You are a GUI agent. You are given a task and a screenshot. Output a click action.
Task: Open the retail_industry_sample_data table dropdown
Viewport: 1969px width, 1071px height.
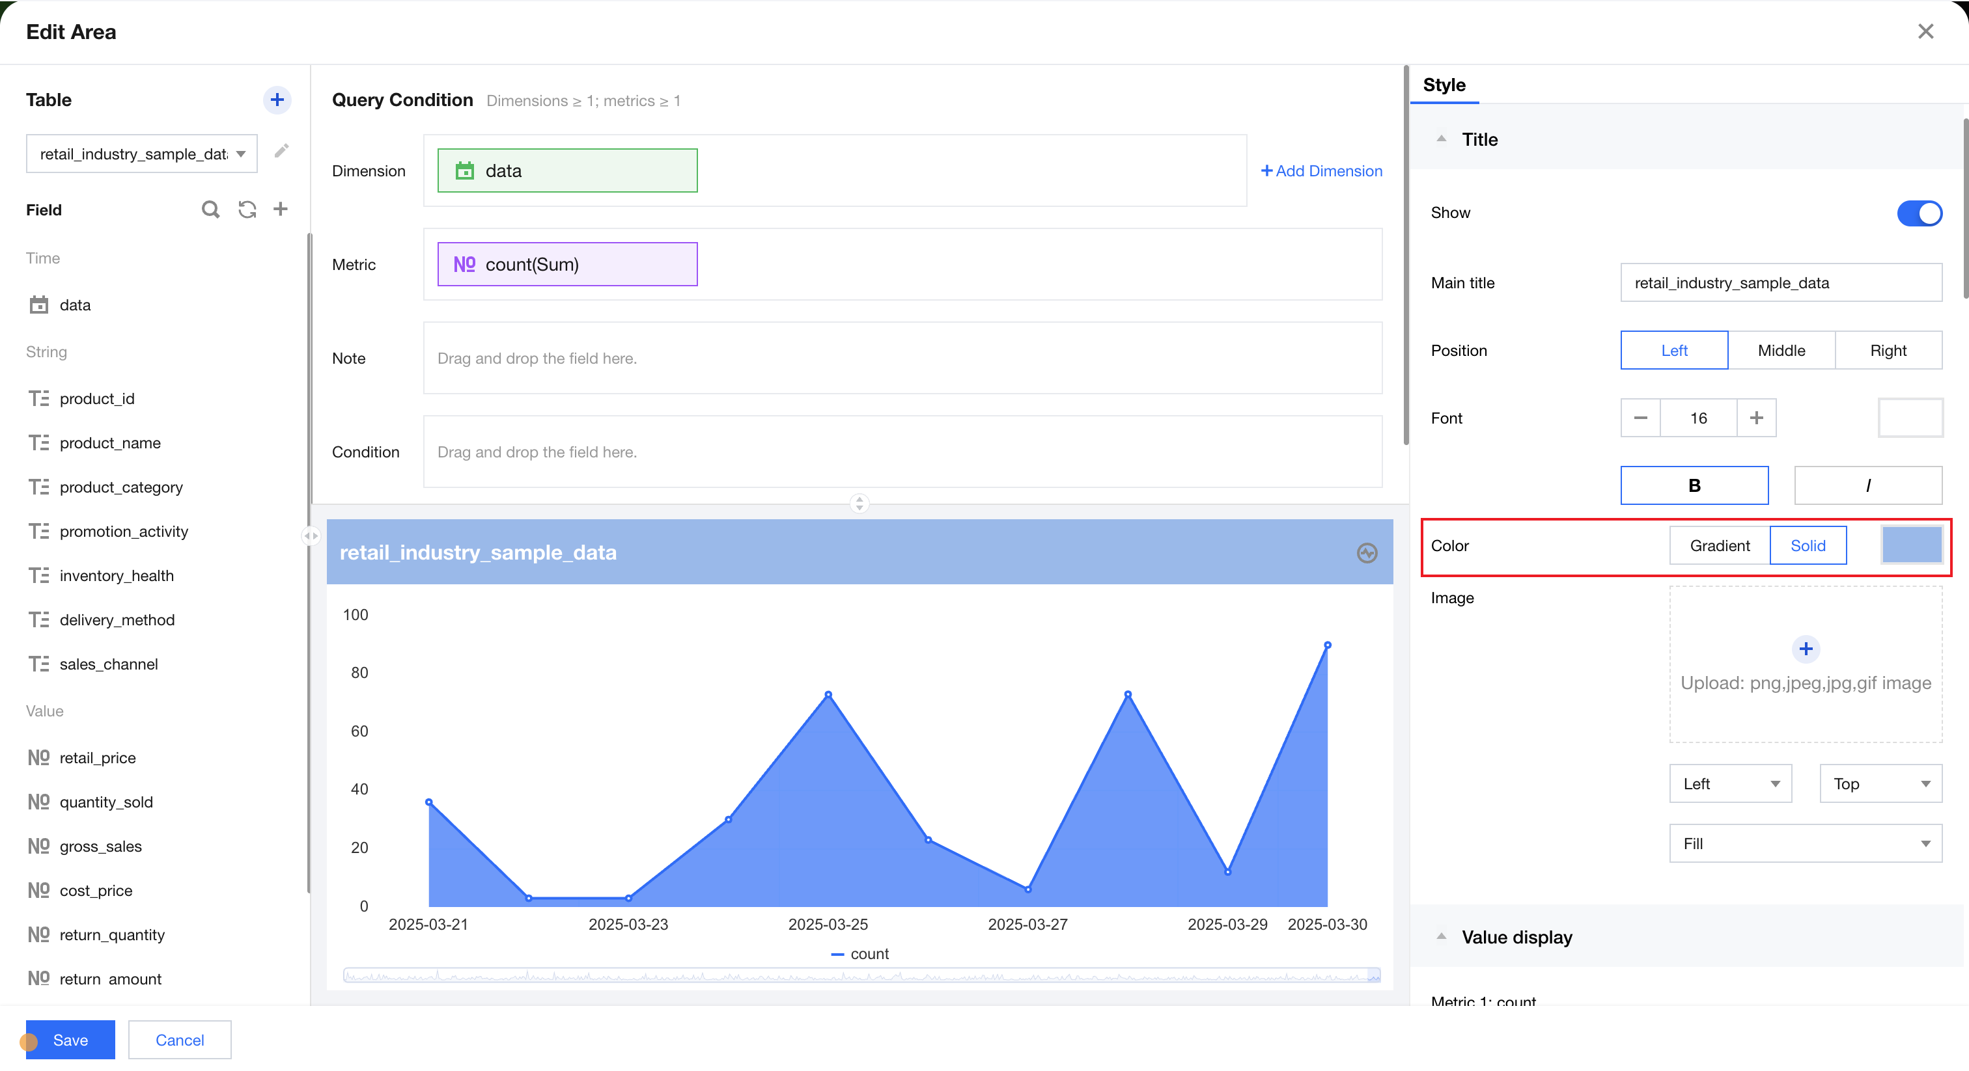click(141, 154)
